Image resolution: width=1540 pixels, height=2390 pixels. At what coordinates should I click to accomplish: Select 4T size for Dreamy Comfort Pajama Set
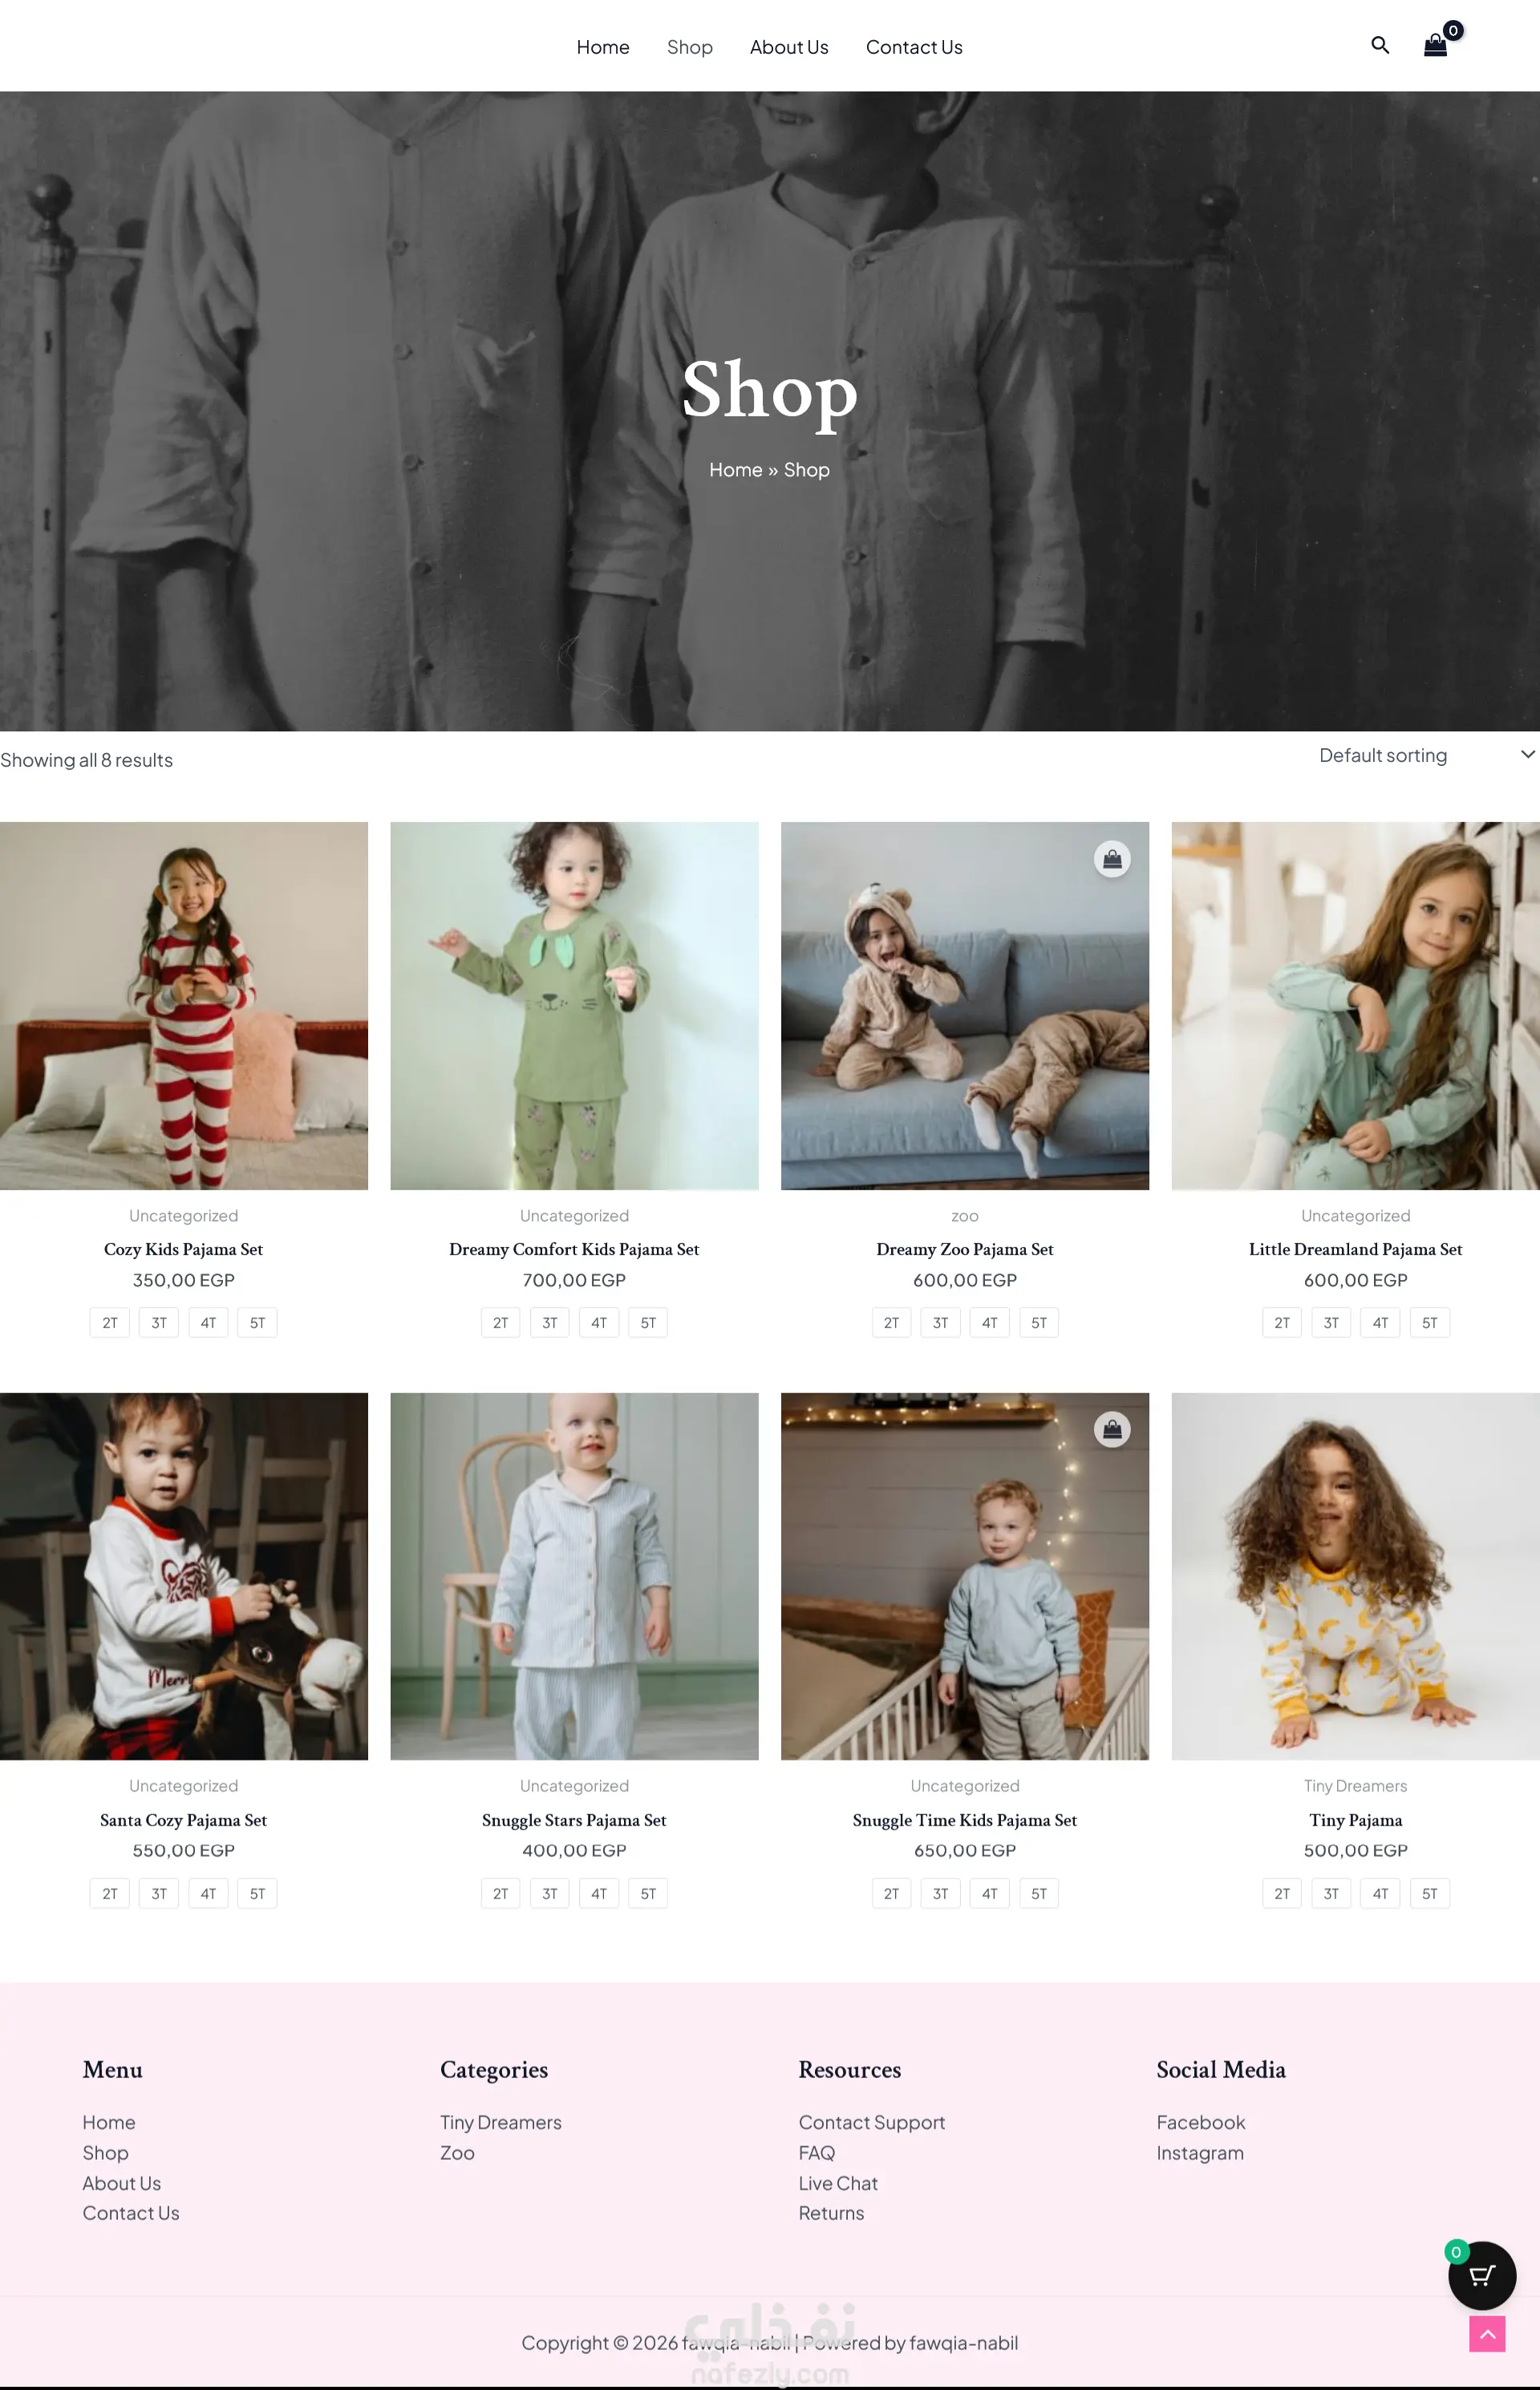[599, 1322]
